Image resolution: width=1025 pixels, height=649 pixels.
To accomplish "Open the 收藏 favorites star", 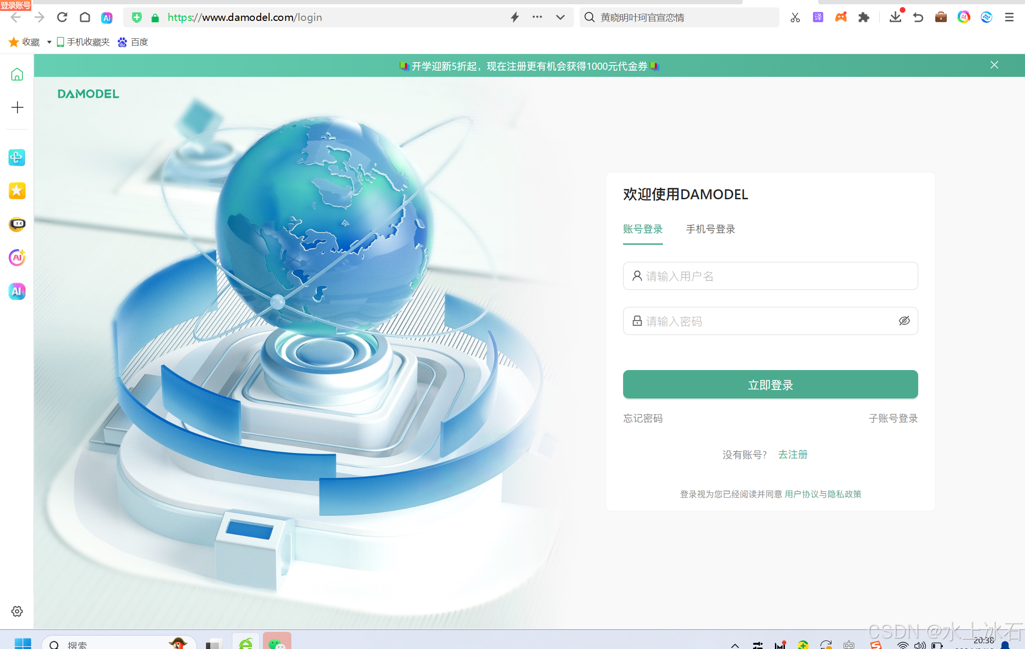I will click(14, 42).
